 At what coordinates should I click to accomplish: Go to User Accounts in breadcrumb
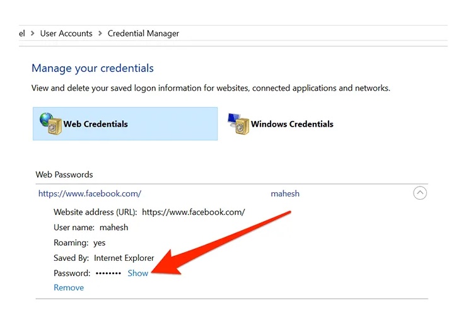[66, 33]
